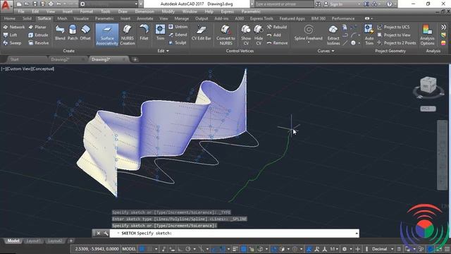Select the Network surface tool
The height and width of the screenshot is (254, 451).
click(14, 27)
